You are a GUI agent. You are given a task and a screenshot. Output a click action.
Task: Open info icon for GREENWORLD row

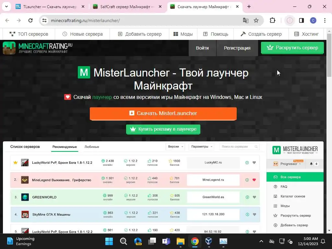coord(247,197)
